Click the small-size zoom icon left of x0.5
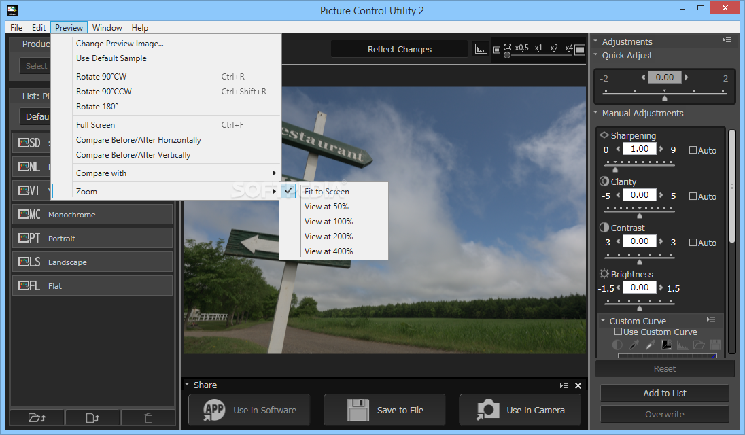 496,50
